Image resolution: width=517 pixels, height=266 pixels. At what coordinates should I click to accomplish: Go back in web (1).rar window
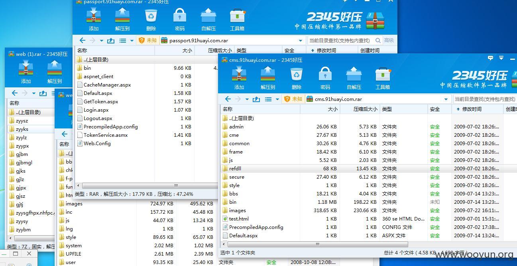[14, 93]
